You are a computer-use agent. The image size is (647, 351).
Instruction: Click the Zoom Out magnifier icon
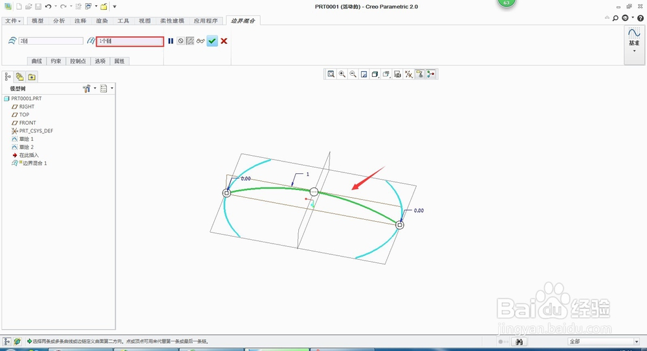(x=353, y=74)
